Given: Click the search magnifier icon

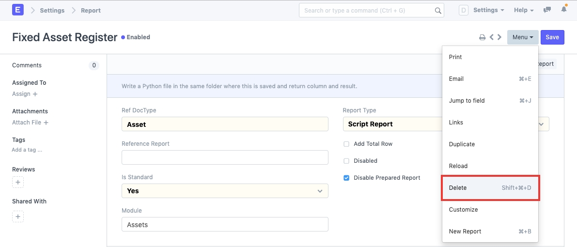Looking at the screenshot, I should pos(437,10).
